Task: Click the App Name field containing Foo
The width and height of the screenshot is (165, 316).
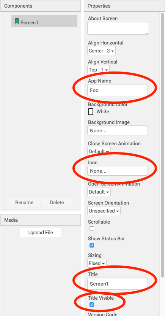Action: 118,90
